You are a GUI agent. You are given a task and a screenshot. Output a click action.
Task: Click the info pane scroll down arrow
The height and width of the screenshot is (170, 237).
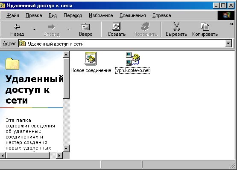(66, 149)
